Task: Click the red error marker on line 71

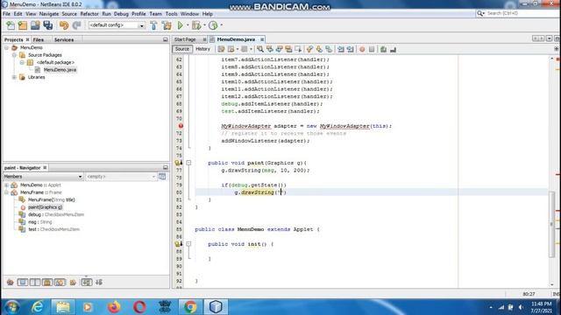Action: 181,126
